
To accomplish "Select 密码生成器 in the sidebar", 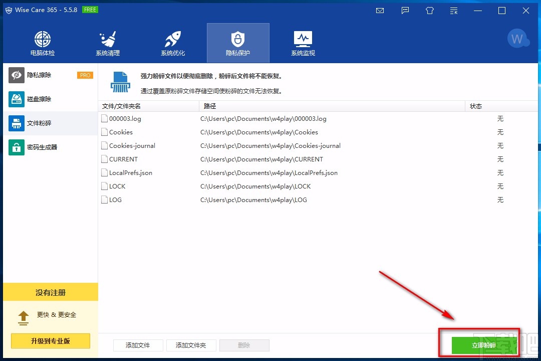I will [x=51, y=147].
